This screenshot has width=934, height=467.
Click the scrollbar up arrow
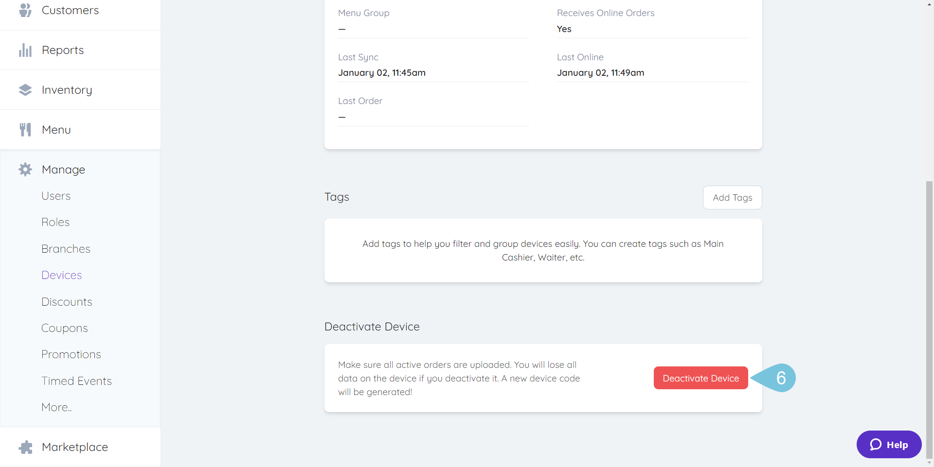929,4
